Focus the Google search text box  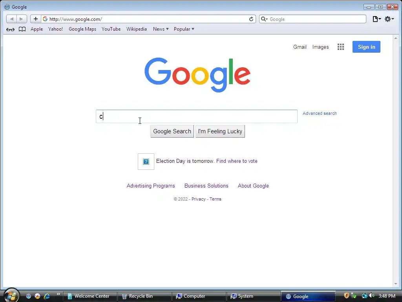pyautogui.click(x=197, y=116)
